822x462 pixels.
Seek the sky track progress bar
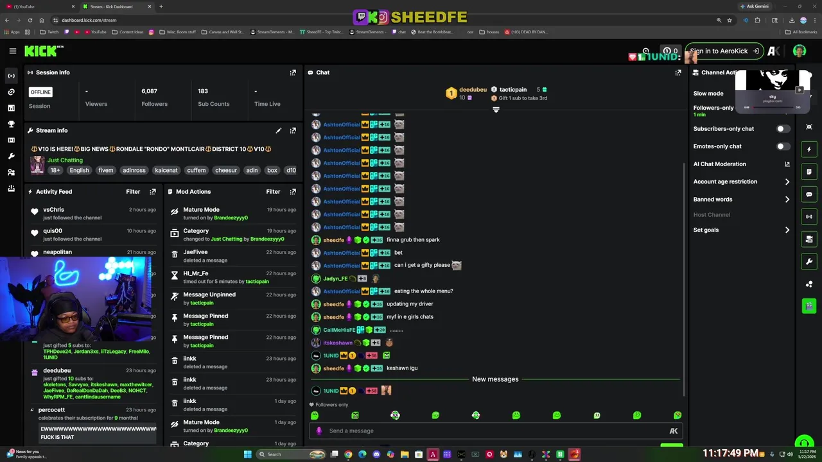tap(773, 107)
